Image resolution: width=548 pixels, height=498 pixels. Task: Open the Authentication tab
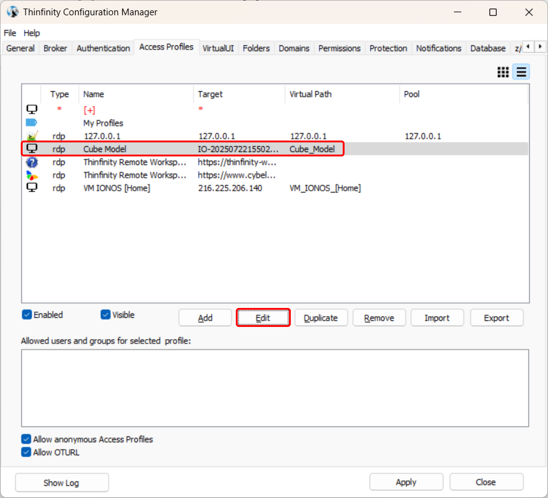click(103, 48)
